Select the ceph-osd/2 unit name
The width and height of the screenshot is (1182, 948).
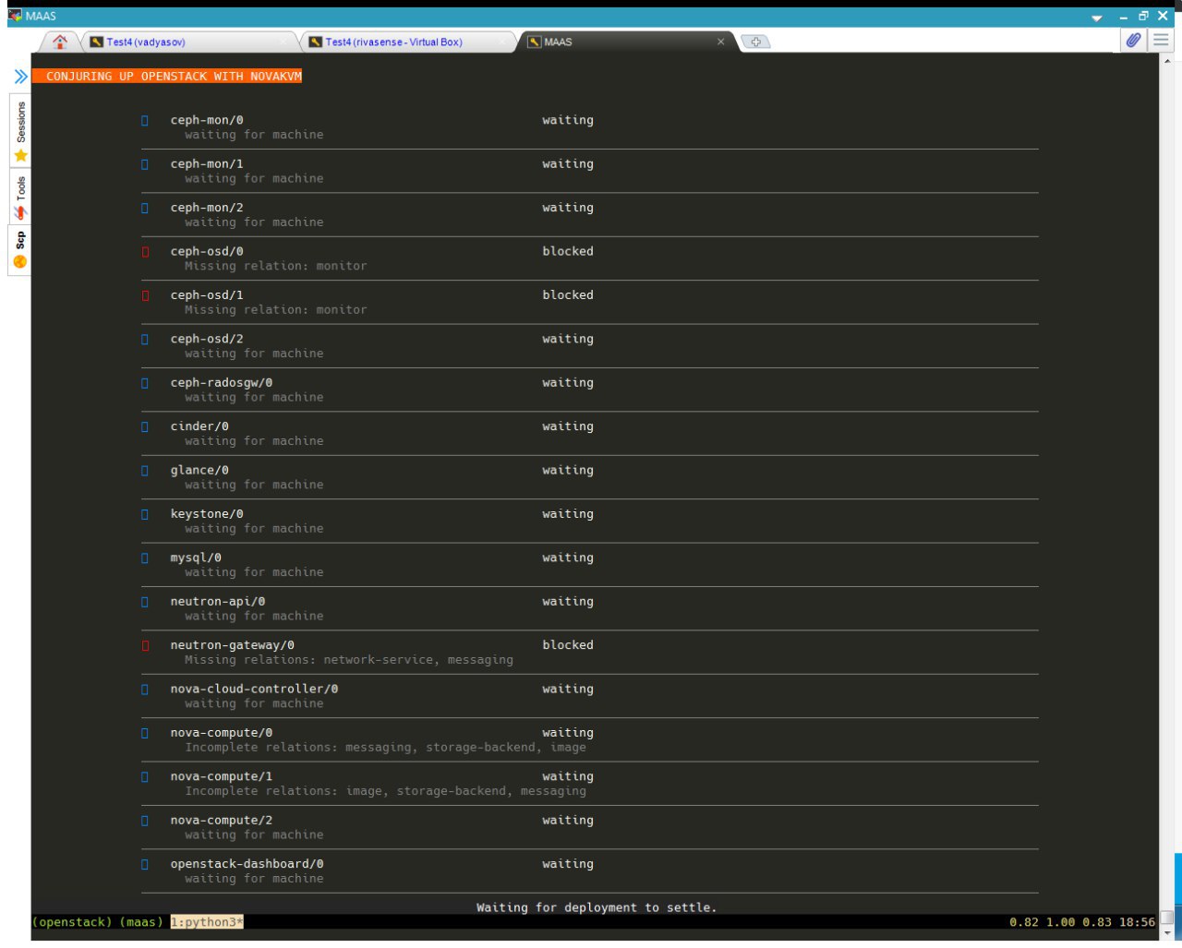(207, 339)
